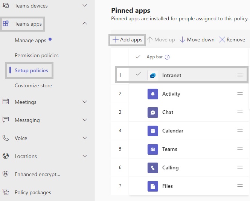
Task: Collapse the Teams apps section
Action: pyautogui.click(x=85, y=24)
